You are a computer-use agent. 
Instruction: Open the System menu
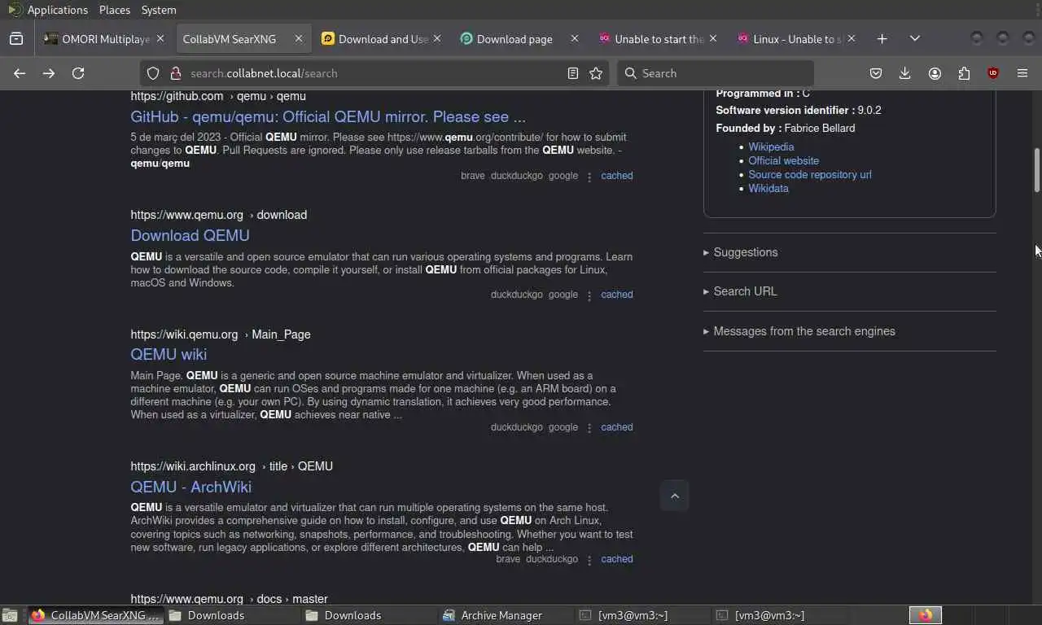159,10
